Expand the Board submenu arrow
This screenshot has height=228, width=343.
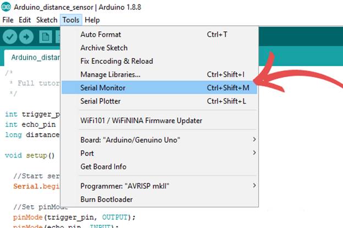tap(254, 139)
